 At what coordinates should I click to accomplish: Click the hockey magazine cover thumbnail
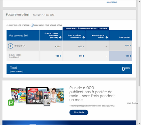tap(15, 95)
